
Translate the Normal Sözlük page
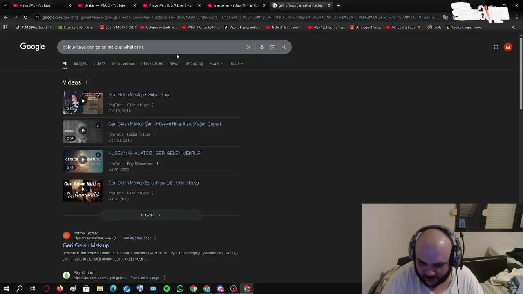(136, 238)
